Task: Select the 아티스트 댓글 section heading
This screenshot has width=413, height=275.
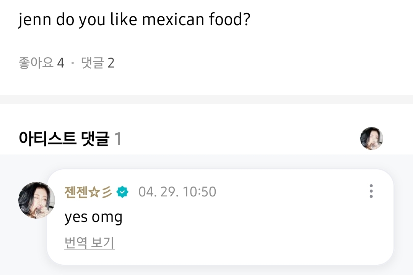Action: point(64,139)
